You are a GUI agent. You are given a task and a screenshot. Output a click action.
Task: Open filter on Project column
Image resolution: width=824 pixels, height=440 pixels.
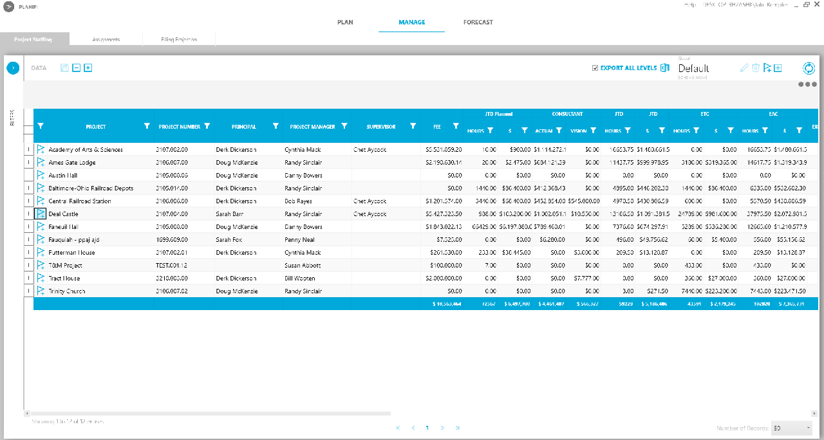pyautogui.click(x=147, y=126)
